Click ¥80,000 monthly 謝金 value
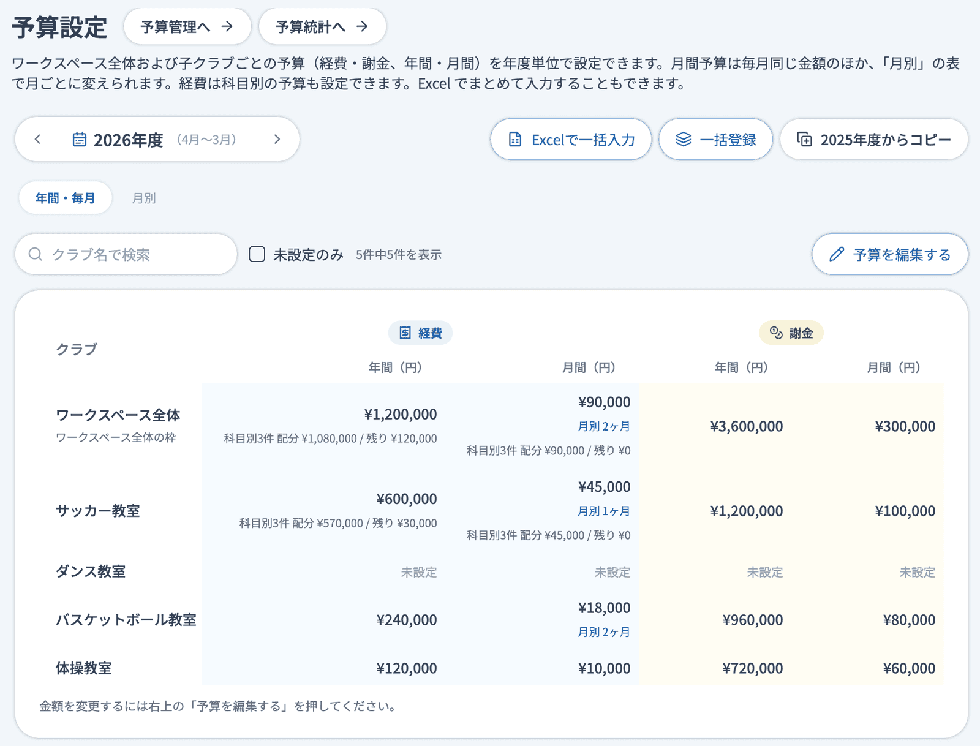980x746 pixels. [910, 620]
